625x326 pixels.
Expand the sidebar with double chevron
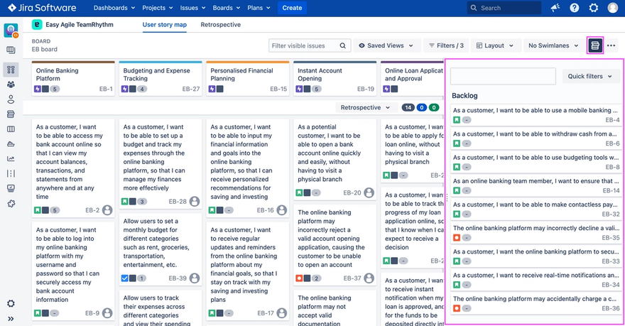[11, 318]
